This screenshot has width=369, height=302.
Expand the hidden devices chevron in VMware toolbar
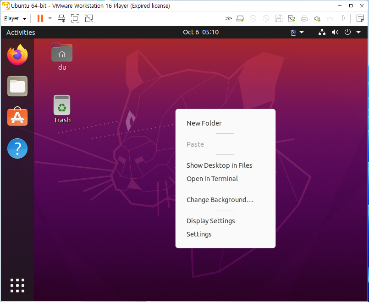click(229, 18)
